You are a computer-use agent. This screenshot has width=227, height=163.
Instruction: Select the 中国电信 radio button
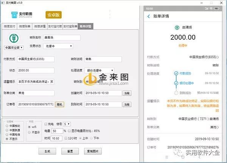(x=7, y=135)
